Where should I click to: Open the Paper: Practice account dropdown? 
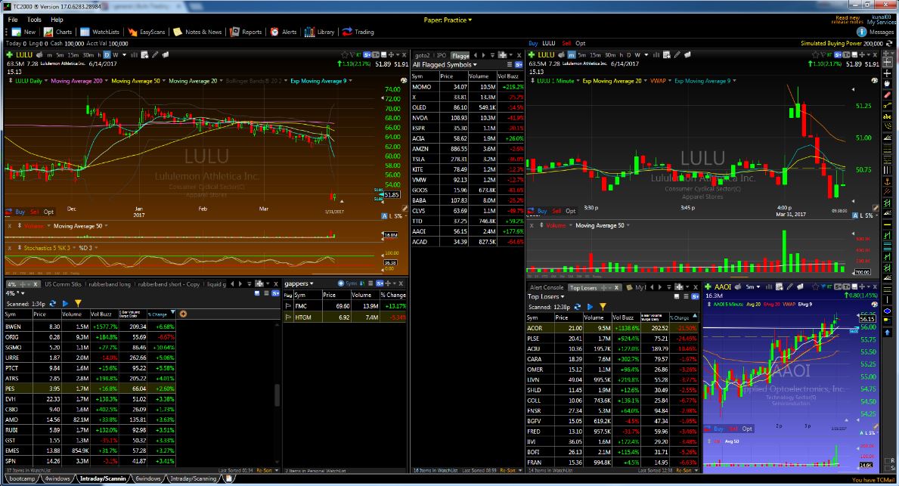pos(448,20)
